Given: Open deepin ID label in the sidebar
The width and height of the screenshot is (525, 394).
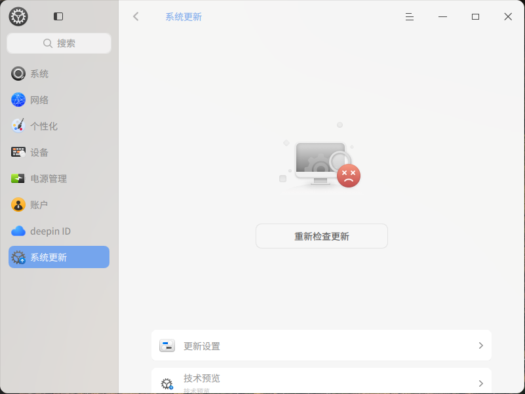Looking at the screenshot, I should point(50,231).
